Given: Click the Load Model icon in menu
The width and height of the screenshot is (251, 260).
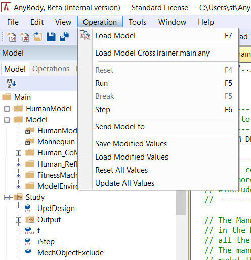Looking at the screenshot, I should pos(85,35).
